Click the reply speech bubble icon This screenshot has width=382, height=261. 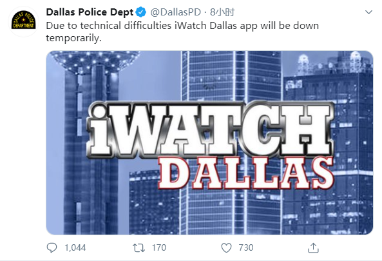52,248
